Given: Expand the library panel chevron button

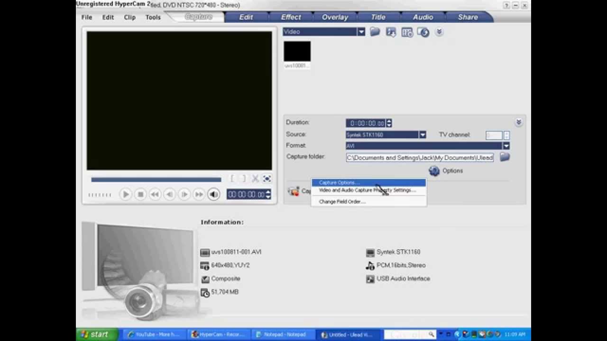Looking at the screenshot, I should (x=439, y=32).
